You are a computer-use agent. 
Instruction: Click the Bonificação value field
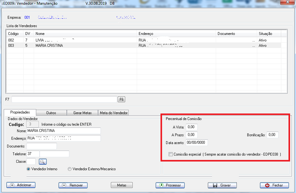(272, 135)
